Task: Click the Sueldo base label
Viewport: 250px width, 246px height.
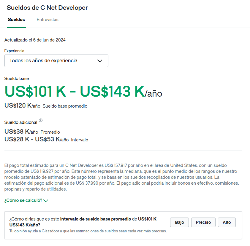Action: tap(17, 79)
